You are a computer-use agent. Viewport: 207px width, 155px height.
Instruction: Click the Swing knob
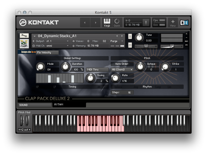point(90,78)
